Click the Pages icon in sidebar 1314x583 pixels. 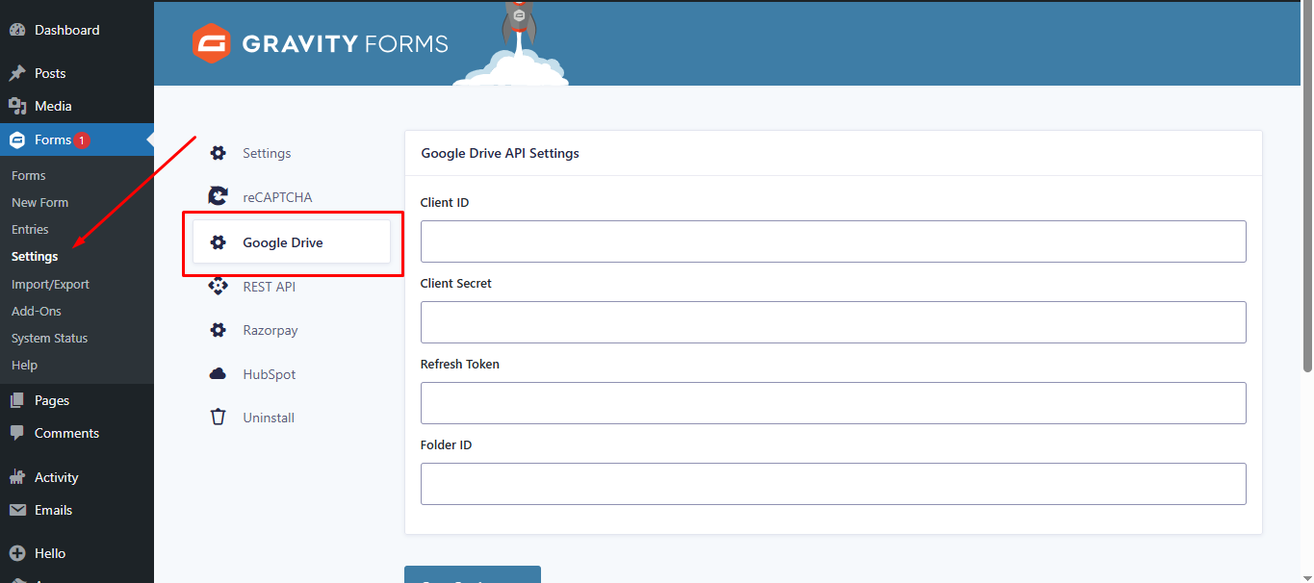tap(17, 400)
